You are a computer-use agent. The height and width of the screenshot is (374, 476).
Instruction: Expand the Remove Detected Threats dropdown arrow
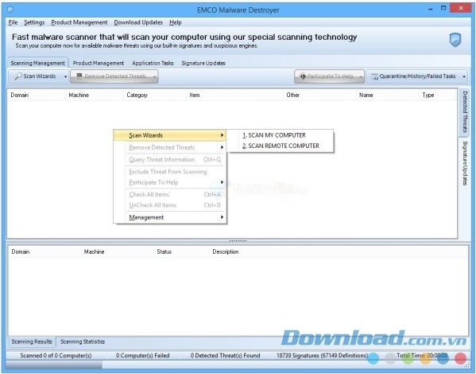(154, 76)
